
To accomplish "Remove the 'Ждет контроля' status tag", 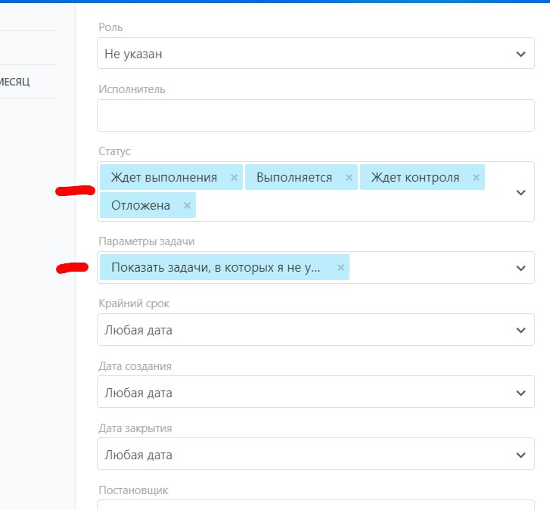I will (x=476, y=178).
